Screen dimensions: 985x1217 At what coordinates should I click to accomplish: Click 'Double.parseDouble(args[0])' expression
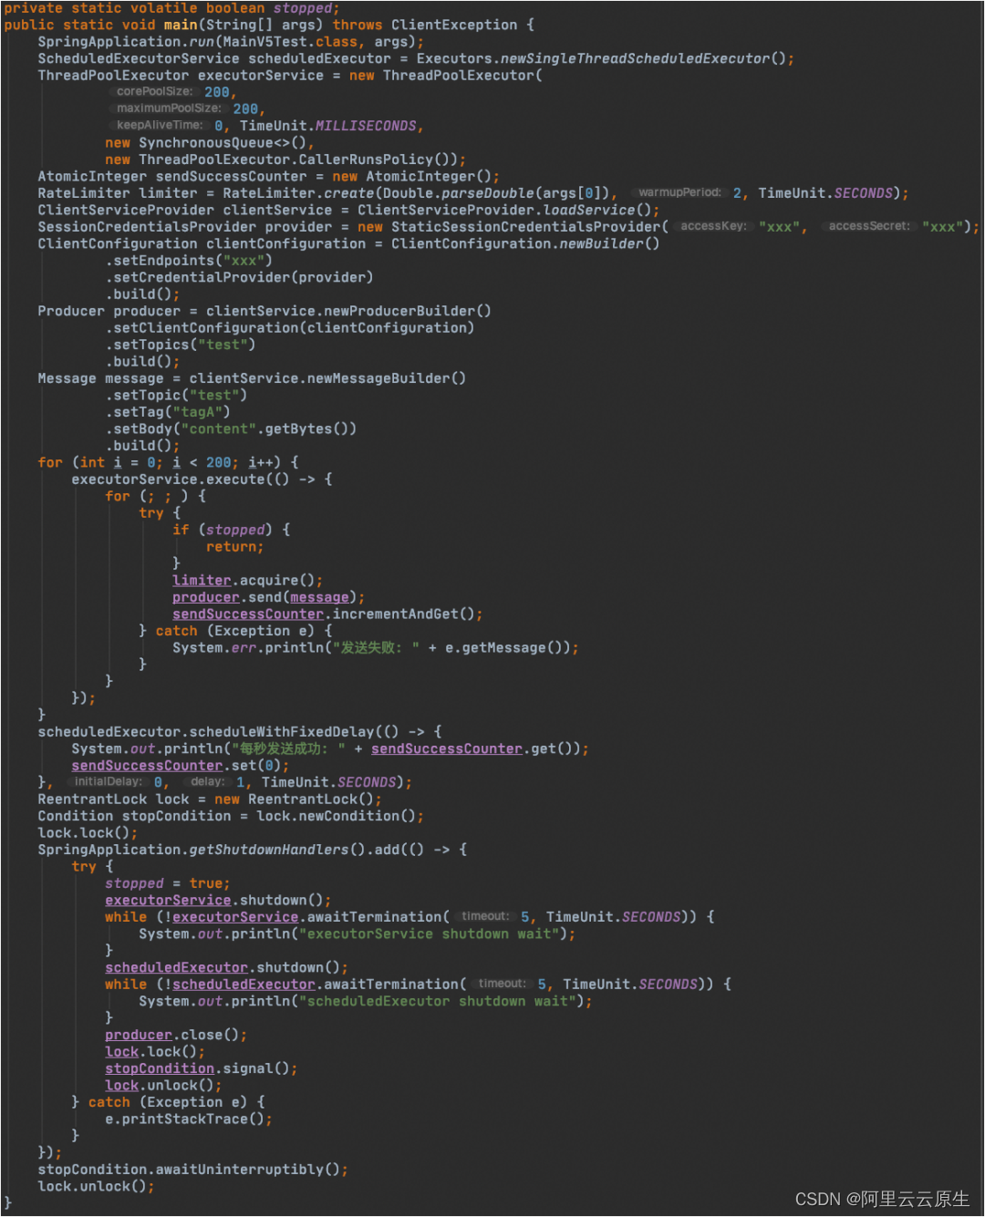tap(495, 193)
